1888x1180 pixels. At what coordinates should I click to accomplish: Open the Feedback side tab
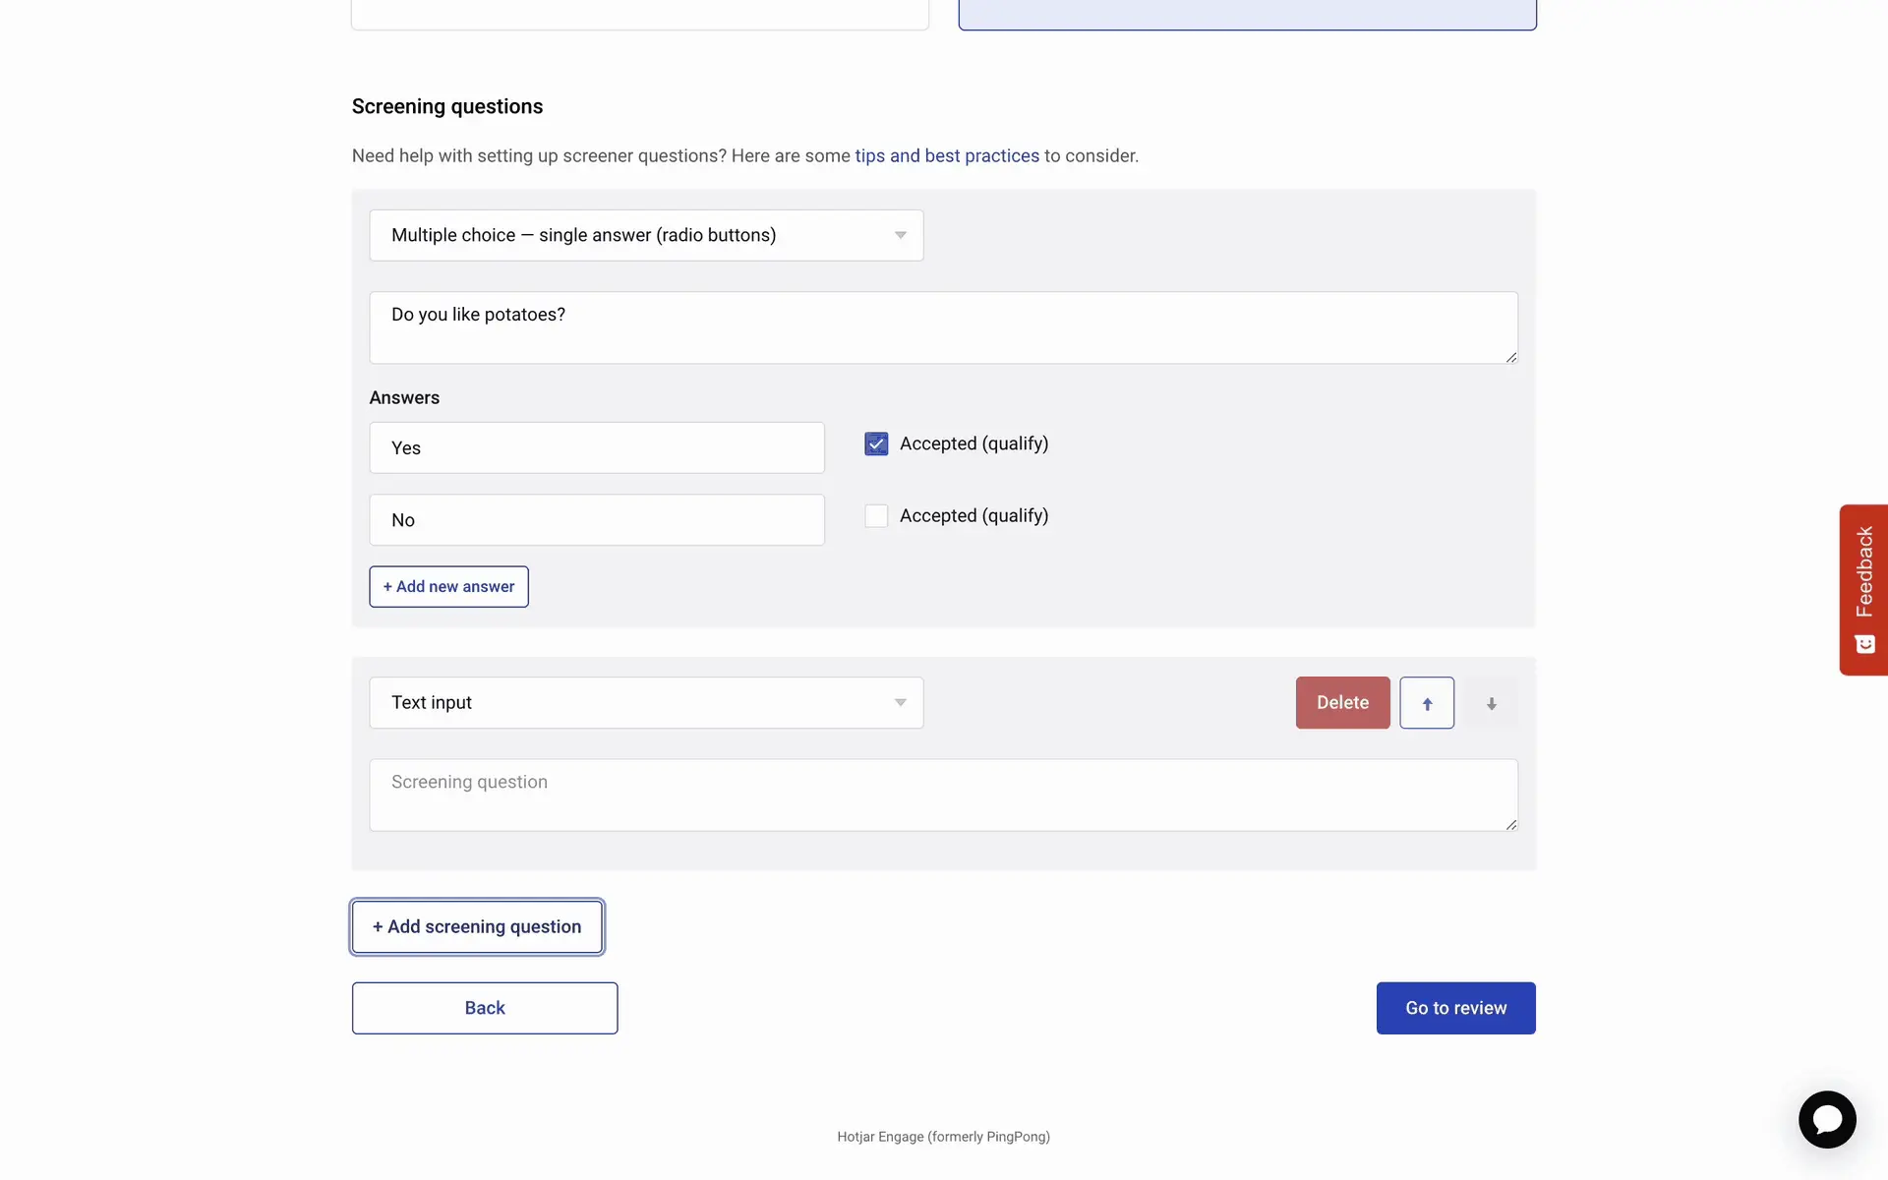(x=1863, y=589)
